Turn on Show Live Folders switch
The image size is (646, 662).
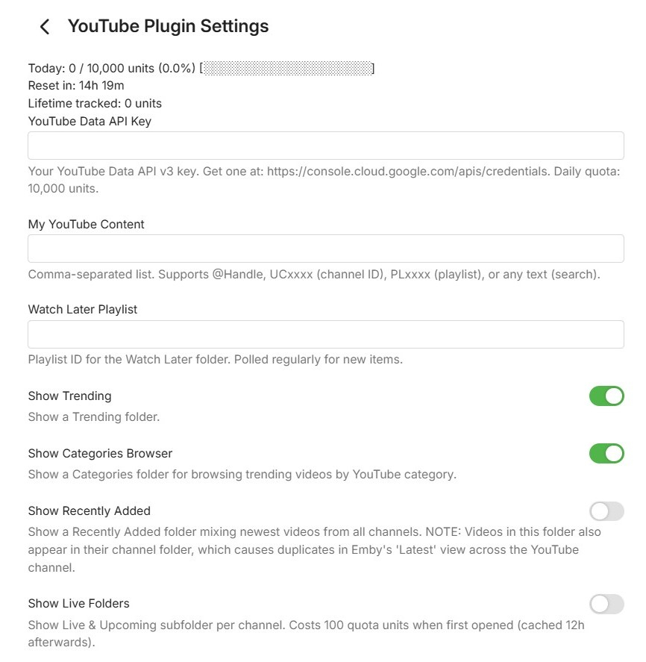pos(606,604)
